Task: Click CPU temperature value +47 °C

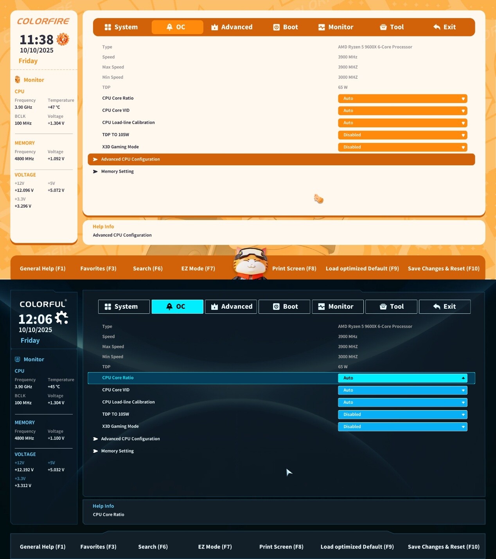Action: pos(54,107)
